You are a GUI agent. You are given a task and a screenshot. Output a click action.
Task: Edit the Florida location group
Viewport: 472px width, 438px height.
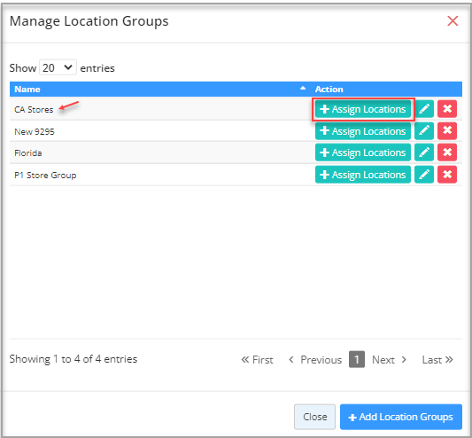point(424,153)
